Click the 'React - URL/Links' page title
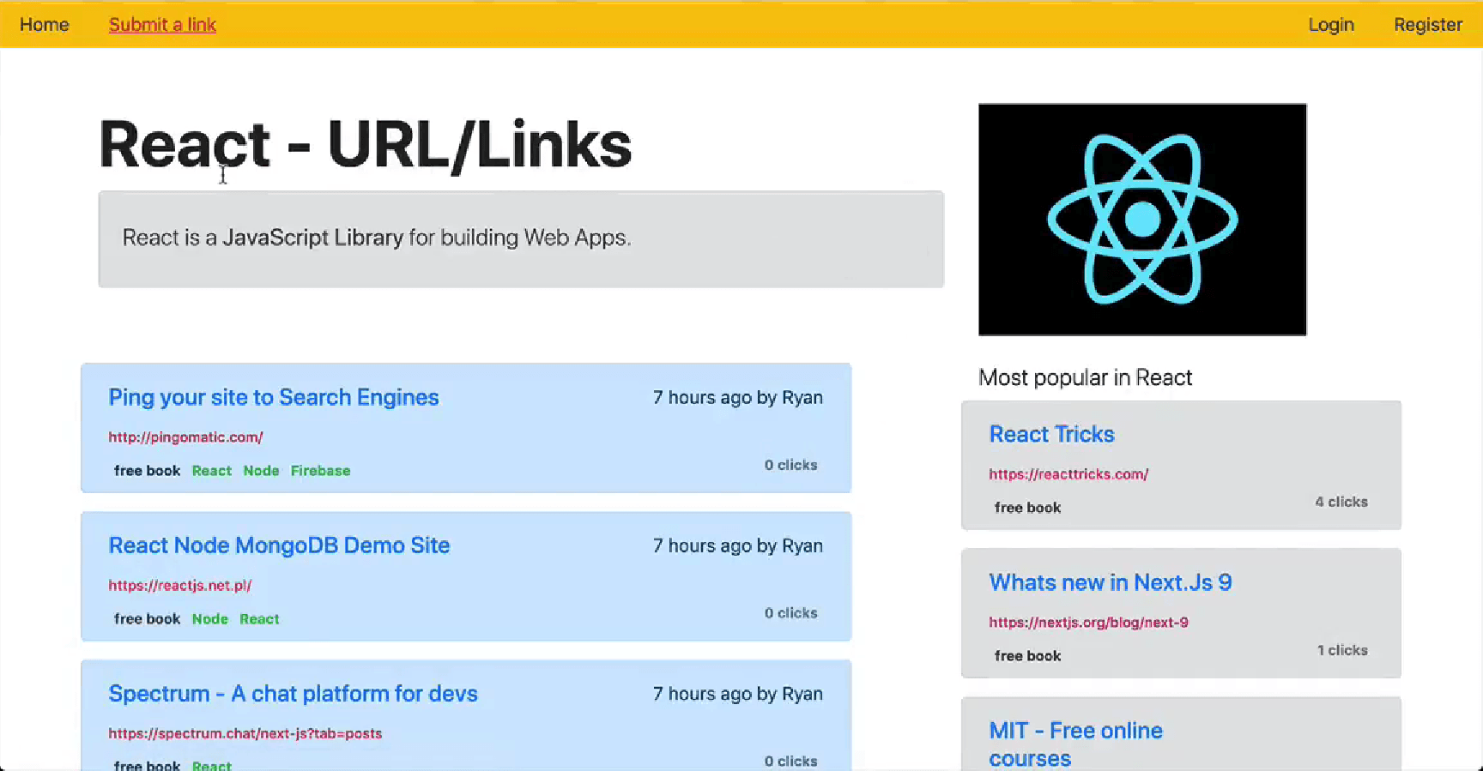 pos(365,144)
